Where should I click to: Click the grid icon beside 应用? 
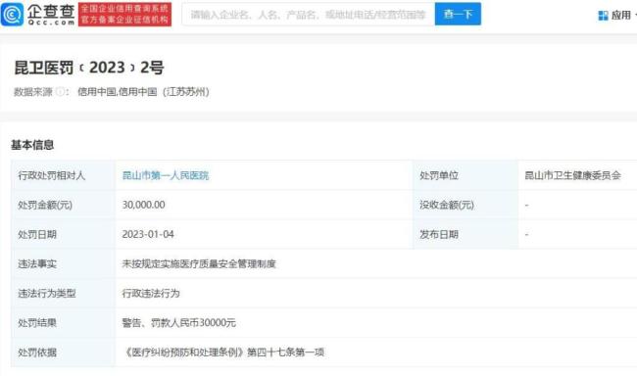click(x=604, y=16)
